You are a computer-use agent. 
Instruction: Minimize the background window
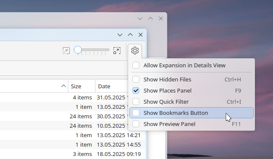click(140, 18)
